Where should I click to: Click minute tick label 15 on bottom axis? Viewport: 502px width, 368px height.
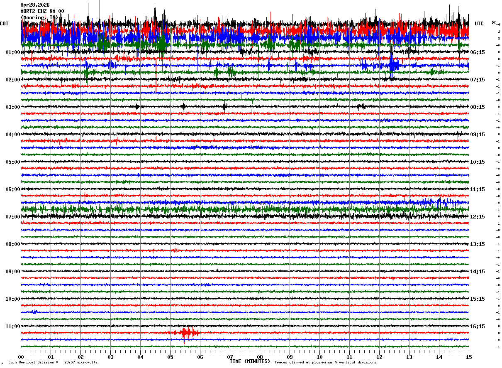pyautogui.click(x=469, y=357)
